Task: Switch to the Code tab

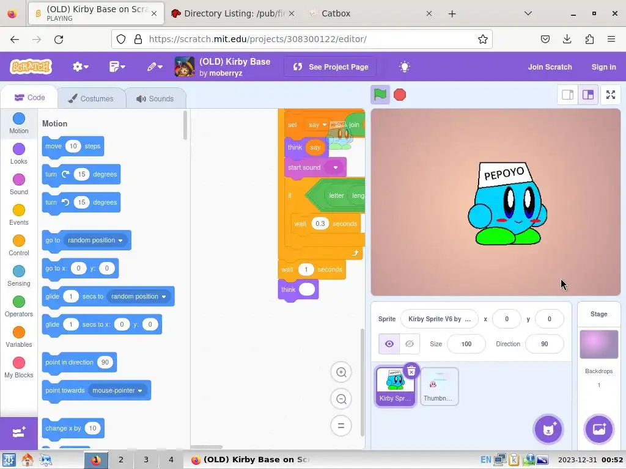Action: coord(29,98)
